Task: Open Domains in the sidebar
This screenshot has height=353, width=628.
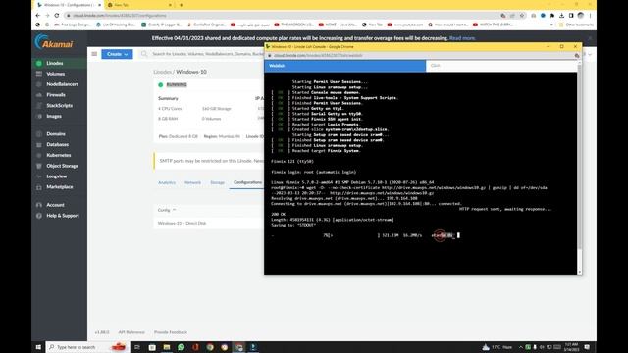Action: coord(56,134)
